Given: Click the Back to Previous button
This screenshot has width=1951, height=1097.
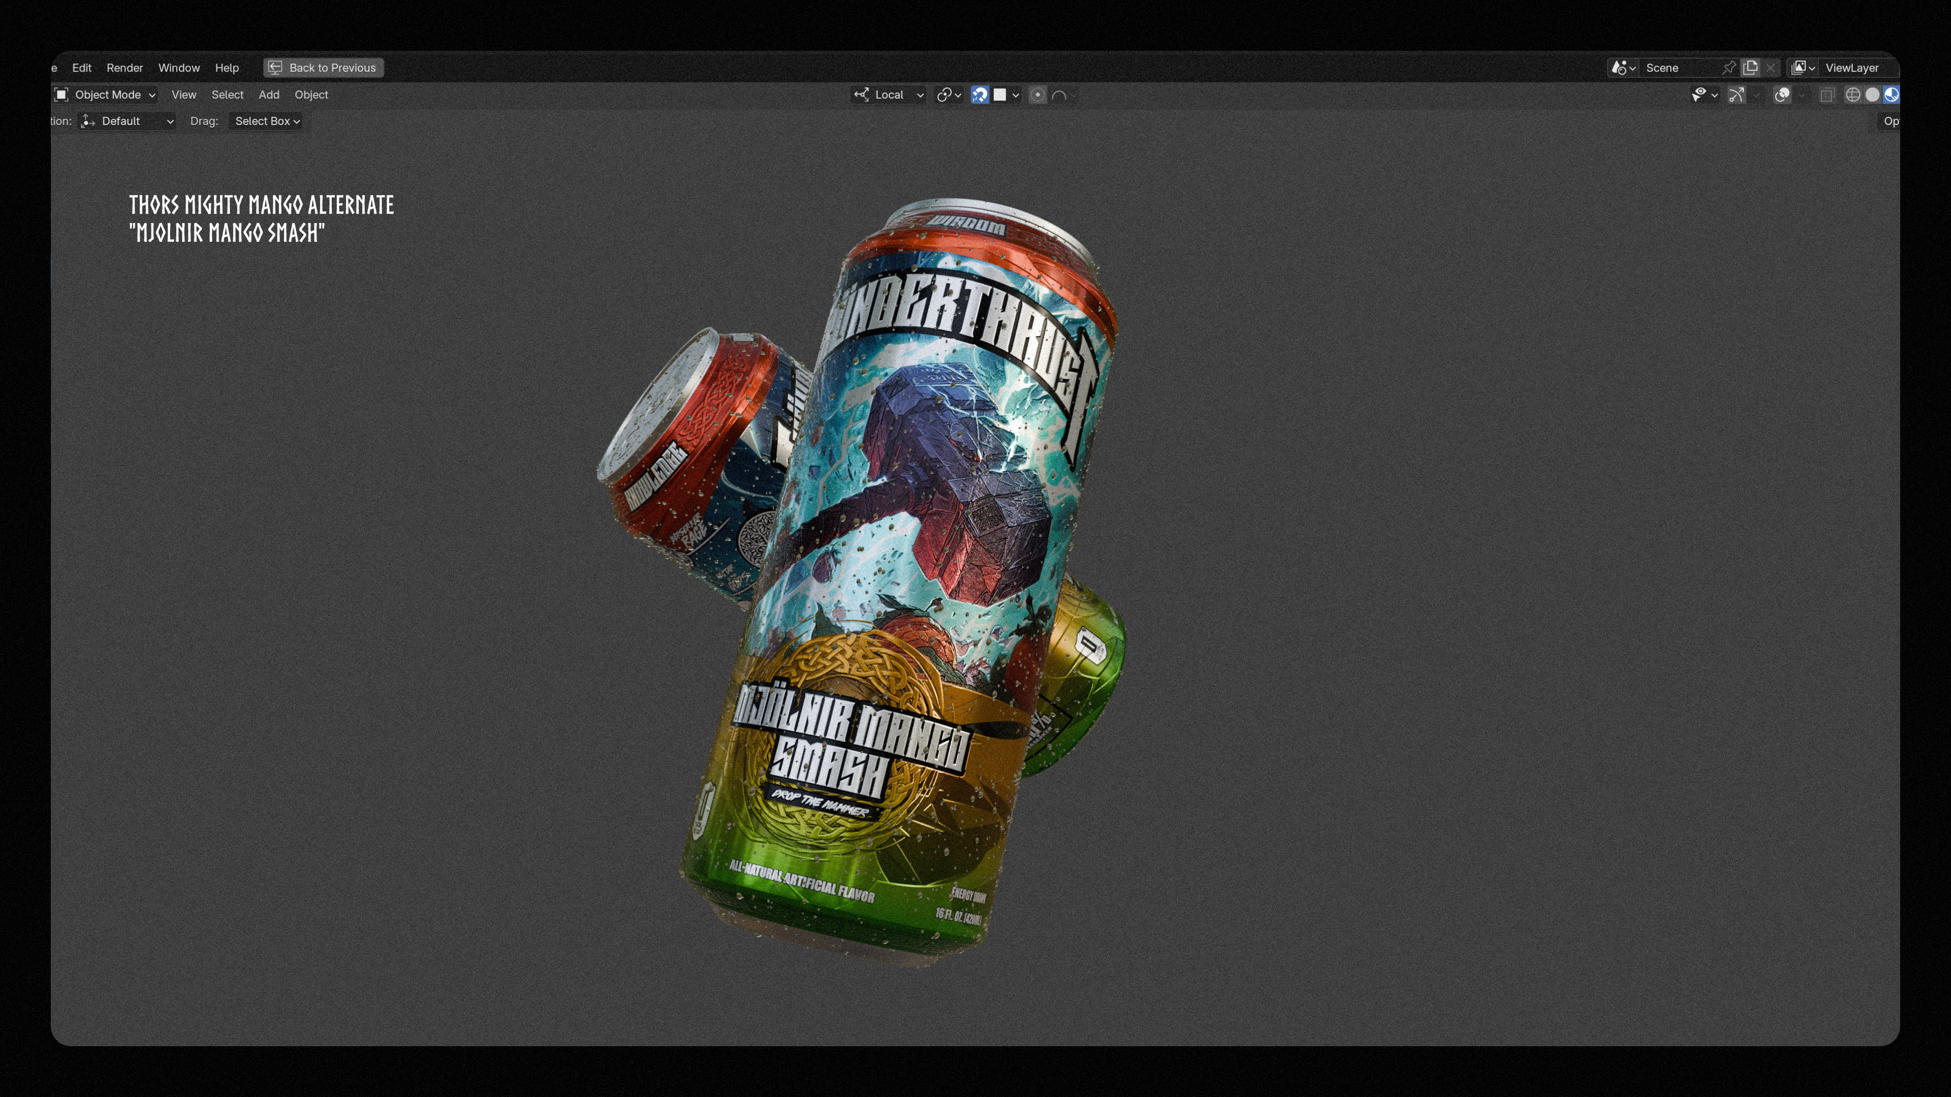Looking at the screenshot, I should coord(324,68).
